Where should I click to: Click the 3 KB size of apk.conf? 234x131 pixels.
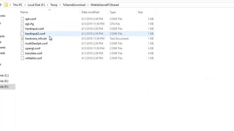coord(151,19)
